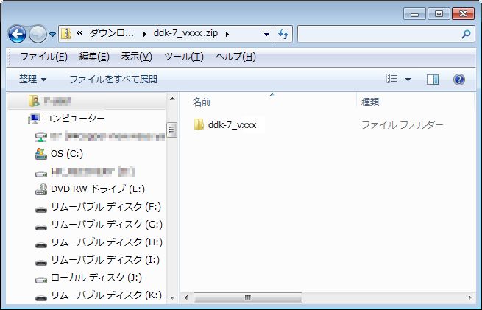
Task: Click ファイルをすべて展開 button
Action: [x=113, y=80]
